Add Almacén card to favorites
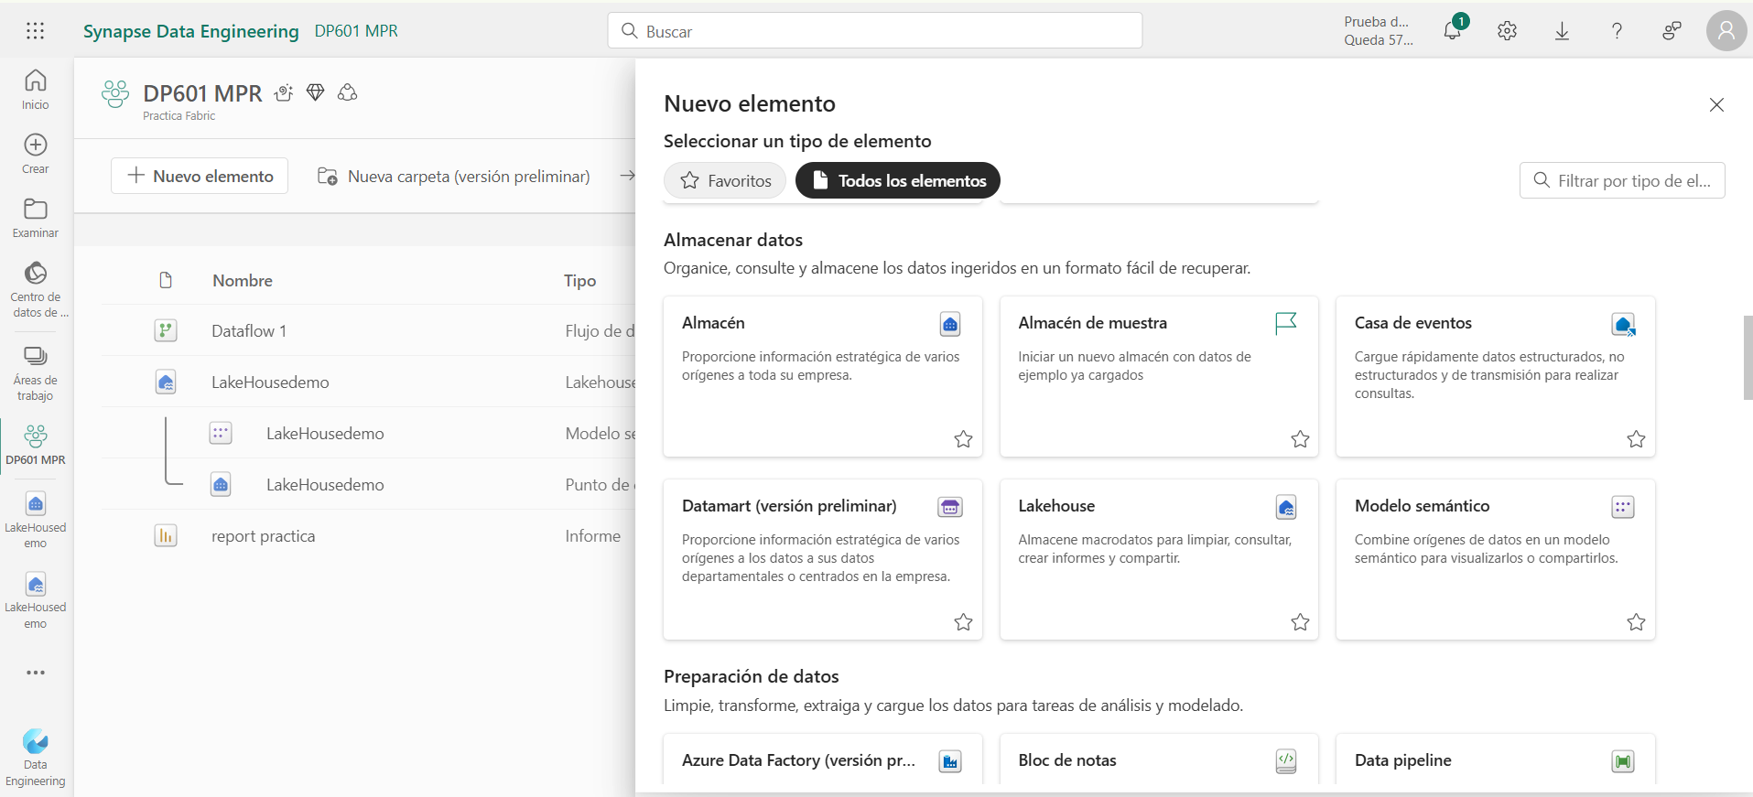1753x797 pixels. [x=963, y=439]
